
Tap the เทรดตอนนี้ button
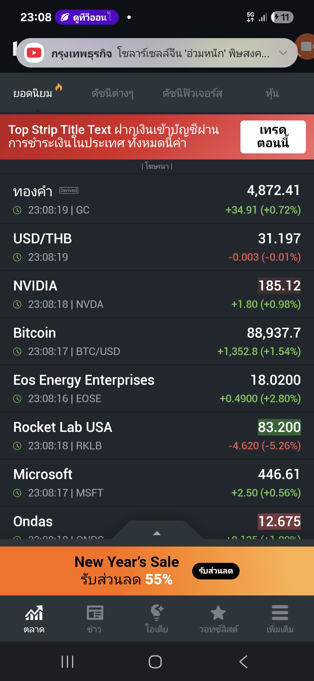pos(273,137)
